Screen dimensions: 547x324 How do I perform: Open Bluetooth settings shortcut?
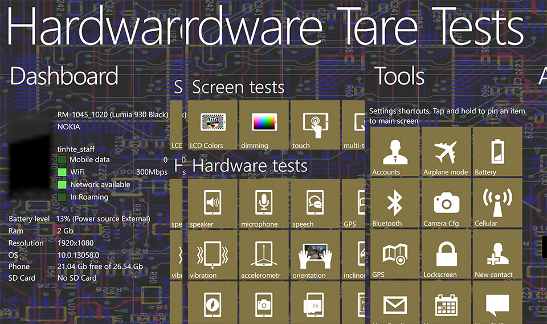coord(395,203)
